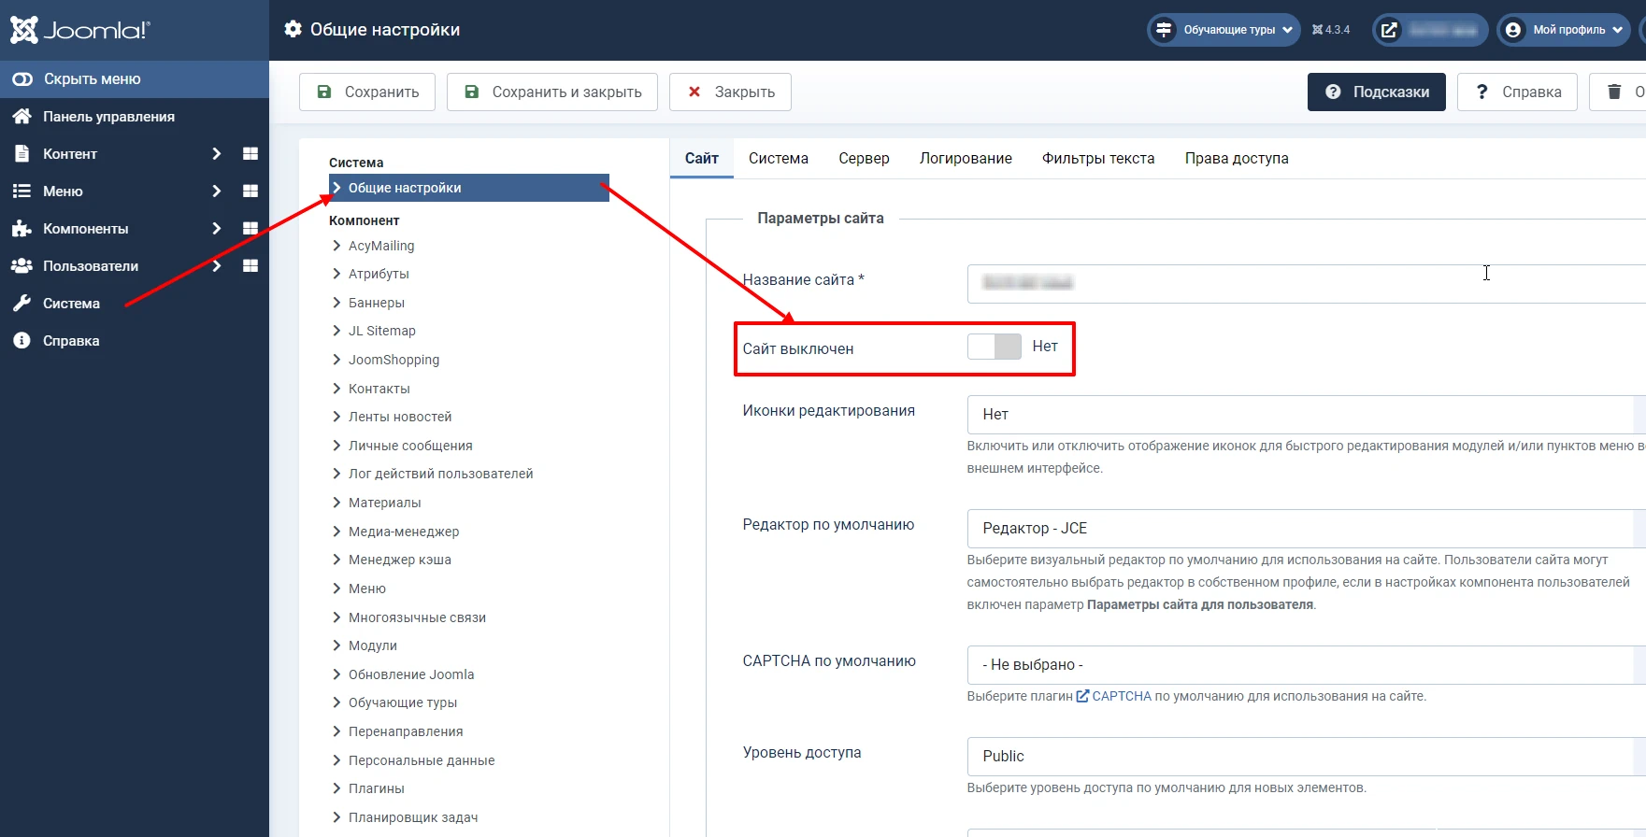Open Content dashboard grid icon
Viewport: 1646px width, 837px height.
250,153
